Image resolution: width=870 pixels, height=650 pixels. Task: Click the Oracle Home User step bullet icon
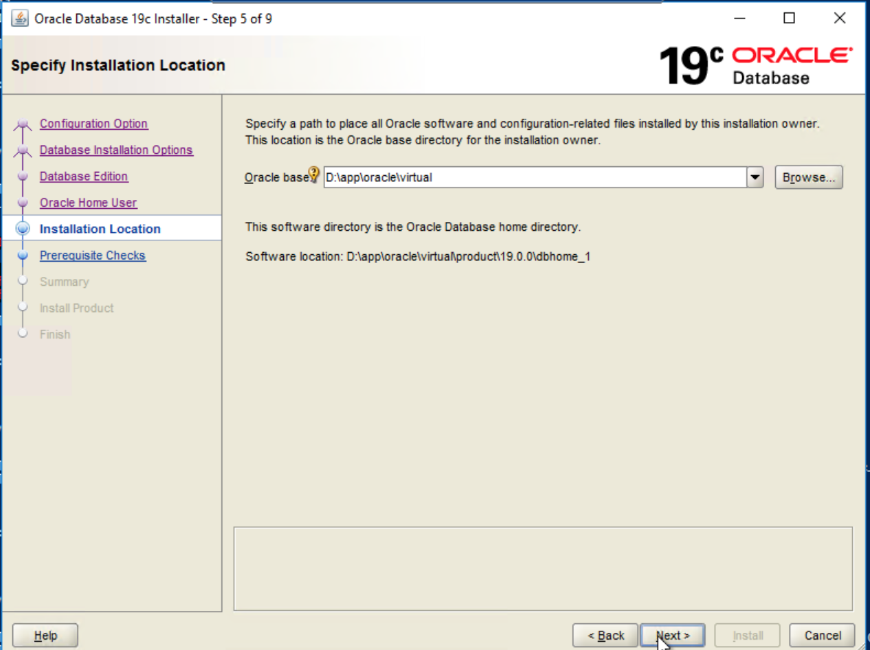23,203
